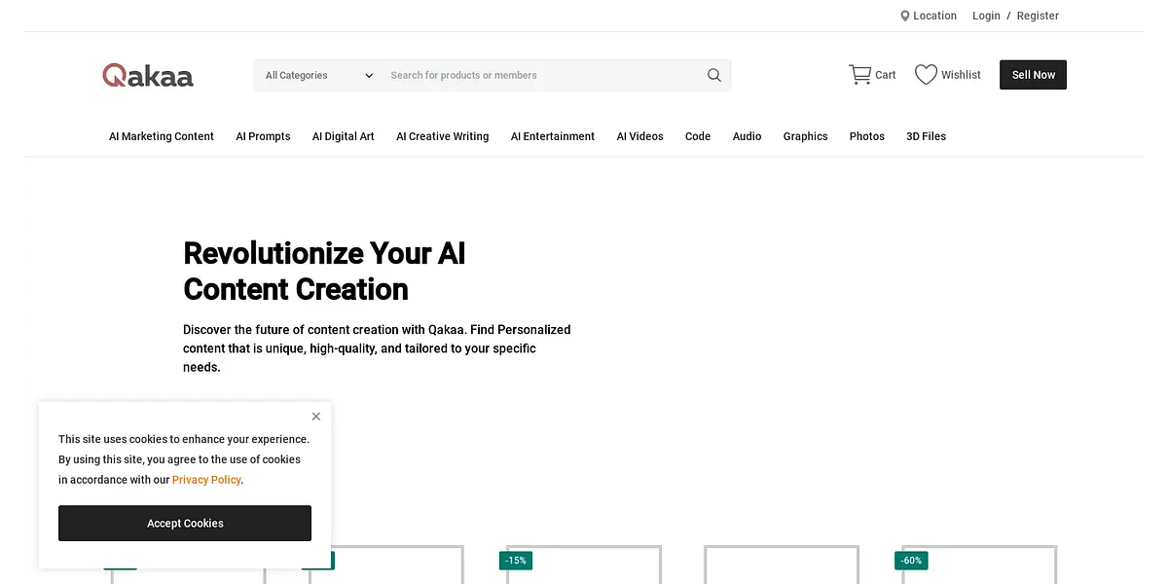Click the Location pin icon

(905, 16)
